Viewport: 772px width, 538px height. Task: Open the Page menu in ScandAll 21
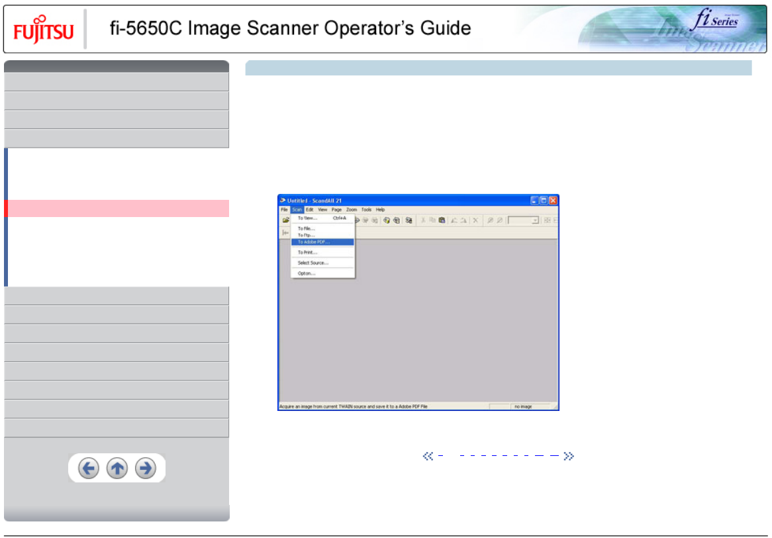337,210
